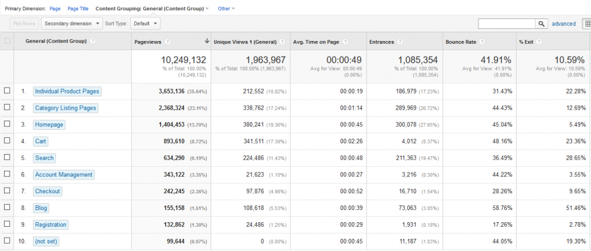The height and width of the screenshot is (251, 591).
Task: Open Blog content group
Action: [41, 208]
